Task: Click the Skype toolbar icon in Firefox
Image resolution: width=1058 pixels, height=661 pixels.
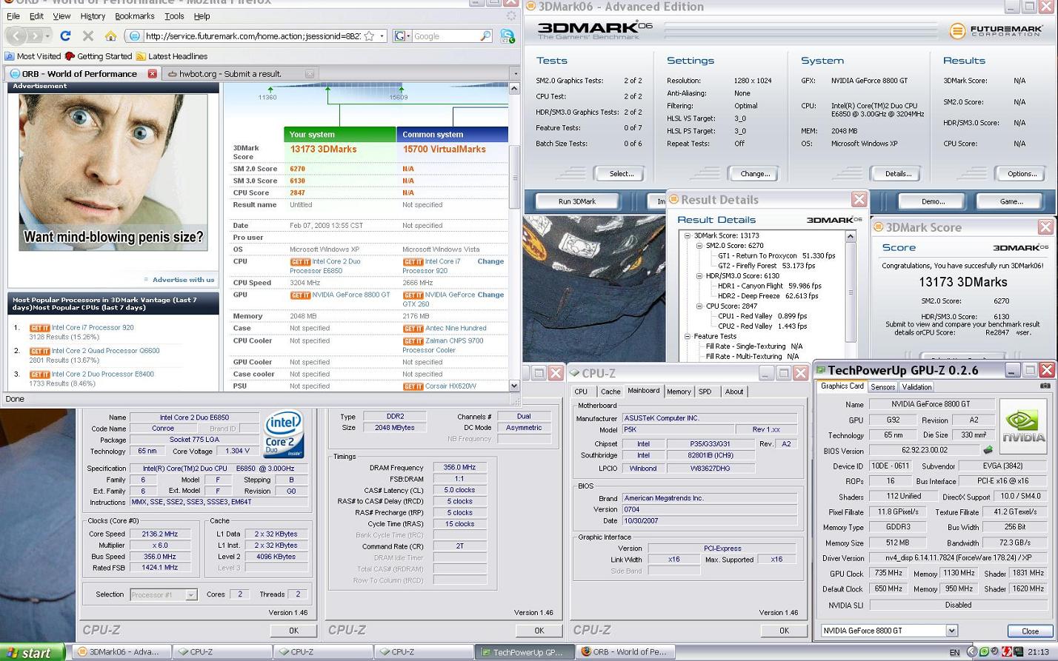Action: pyautogui.click(x=508, y=36)
